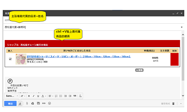
Task: Open more options arrow beside trash
Action: 181,104
